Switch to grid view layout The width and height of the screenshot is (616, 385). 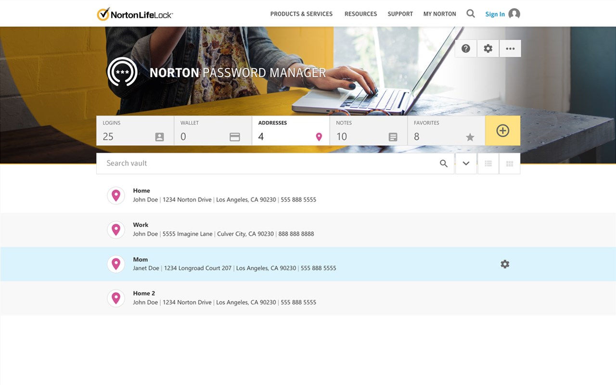(510, 164)
